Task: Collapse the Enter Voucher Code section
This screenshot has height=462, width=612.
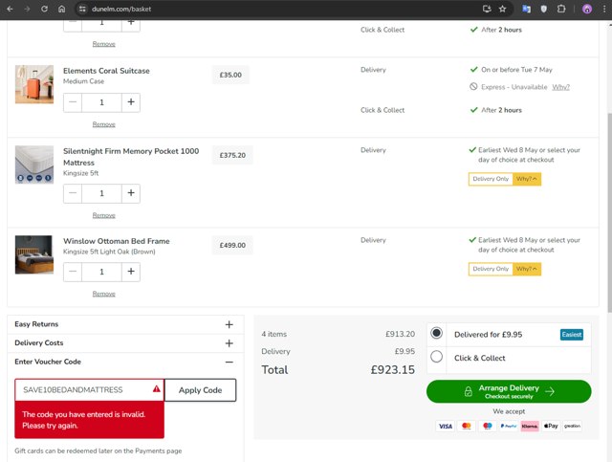Action: [x=229, y=362]
